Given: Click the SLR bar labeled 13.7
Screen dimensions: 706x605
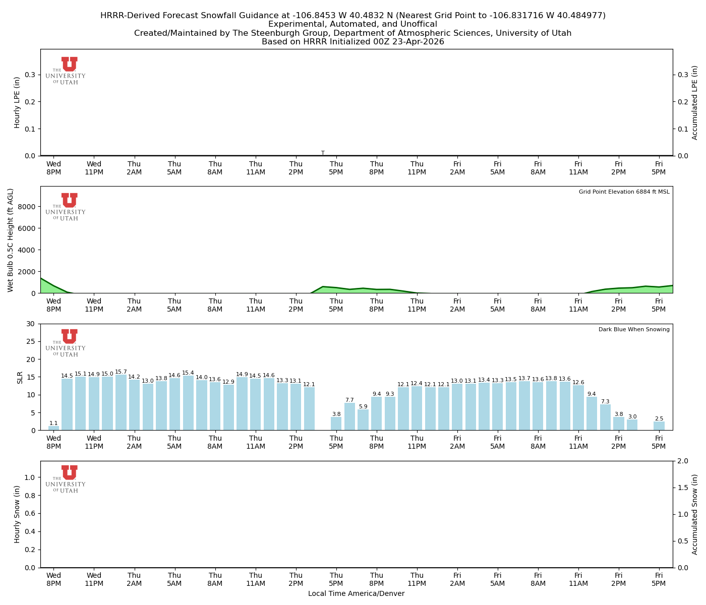Looking at the screenshot, I should [x=524, y=406].
